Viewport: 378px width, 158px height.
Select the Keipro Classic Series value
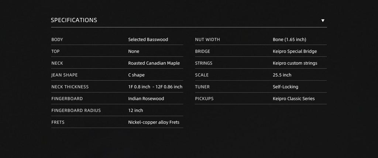[x=293, y=99]
